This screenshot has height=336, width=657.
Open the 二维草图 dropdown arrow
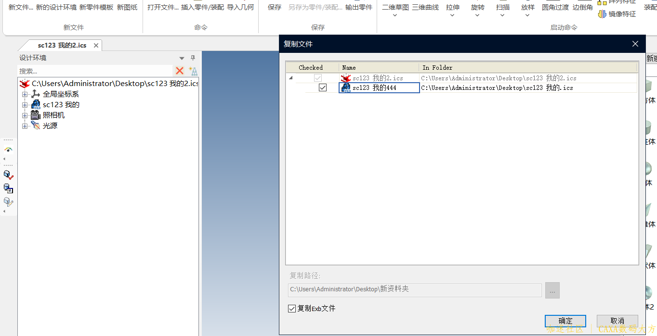(x=395, y=15)
